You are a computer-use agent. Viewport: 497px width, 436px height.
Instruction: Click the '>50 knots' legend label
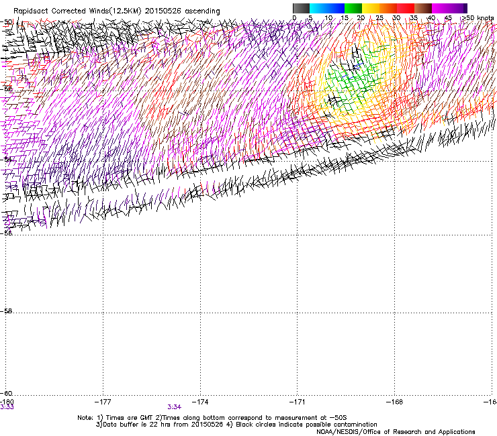[x=478, y=17]
